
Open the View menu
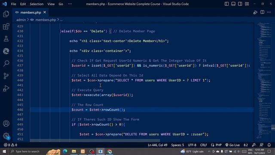[51, 4]
